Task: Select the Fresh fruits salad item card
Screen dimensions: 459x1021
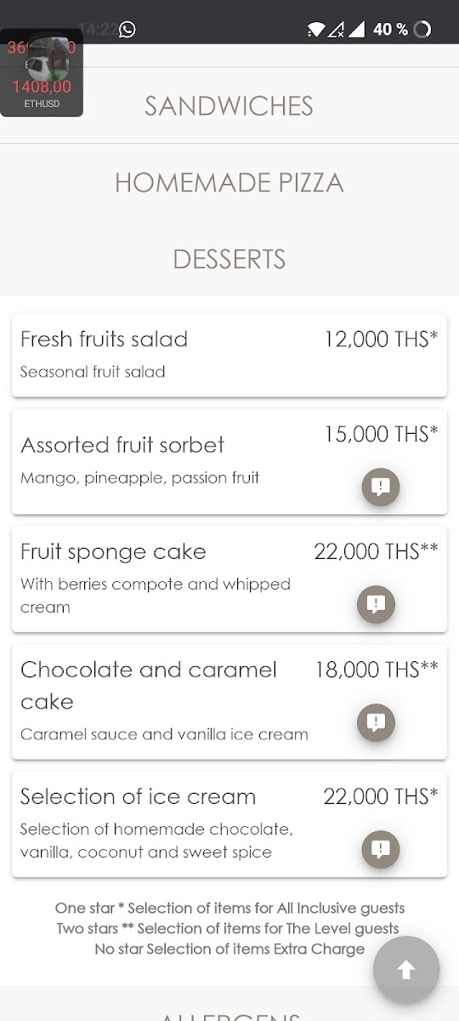Action: point(229,355)
